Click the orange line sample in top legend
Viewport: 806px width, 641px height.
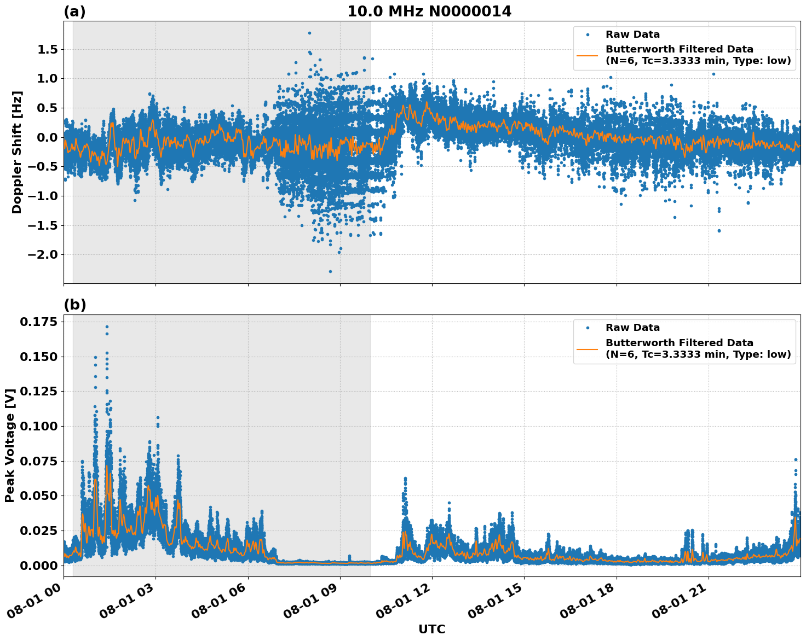pyautogui.click(x=588, y=55)
